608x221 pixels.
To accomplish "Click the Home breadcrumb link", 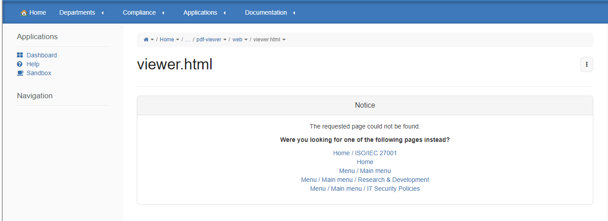I will tap(167, 40).
